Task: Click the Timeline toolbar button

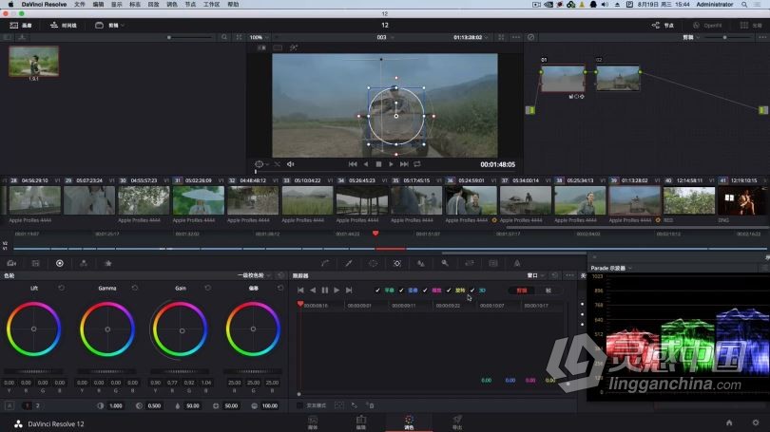Action: 64,25
